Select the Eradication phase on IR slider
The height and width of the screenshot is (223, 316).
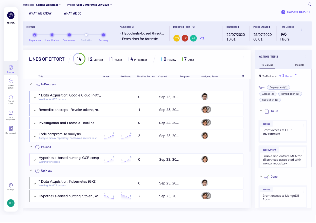tap(86, 35)
